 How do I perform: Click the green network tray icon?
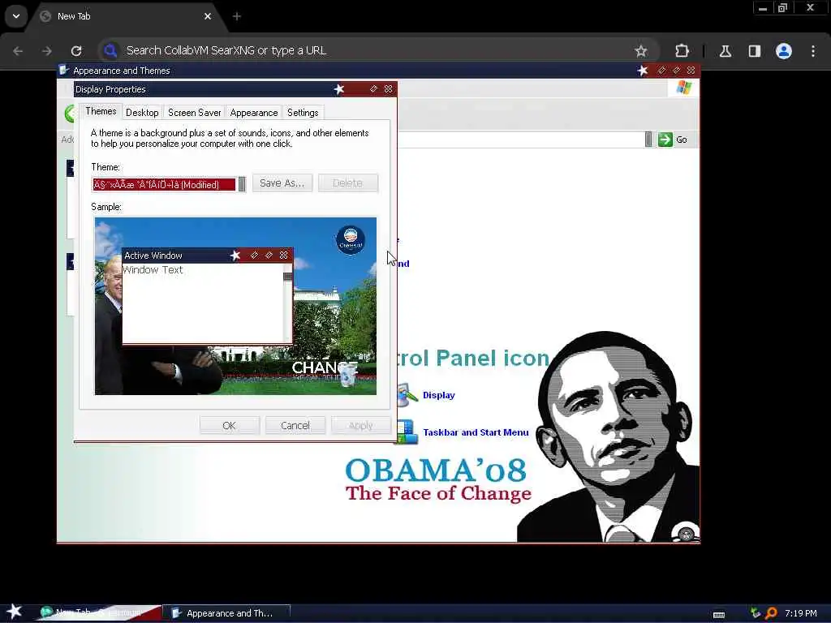(756, 613)
